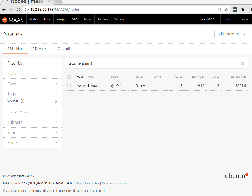This screenshot has width=252, height=196.
Task: Open the system1.maas machine link
Action: coord(87,86)
